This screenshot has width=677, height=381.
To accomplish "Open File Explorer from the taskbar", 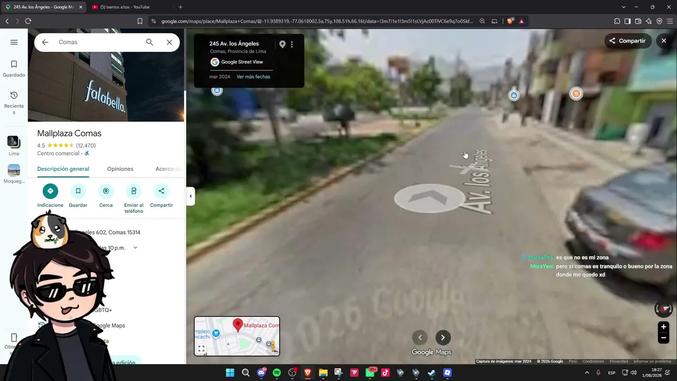I will coord(323,373).
